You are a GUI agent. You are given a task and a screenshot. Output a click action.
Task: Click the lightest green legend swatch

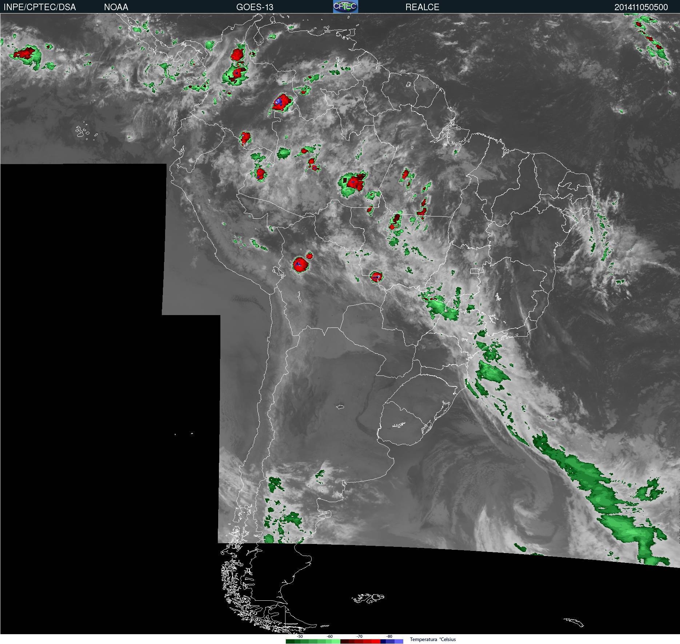point(336,641)
